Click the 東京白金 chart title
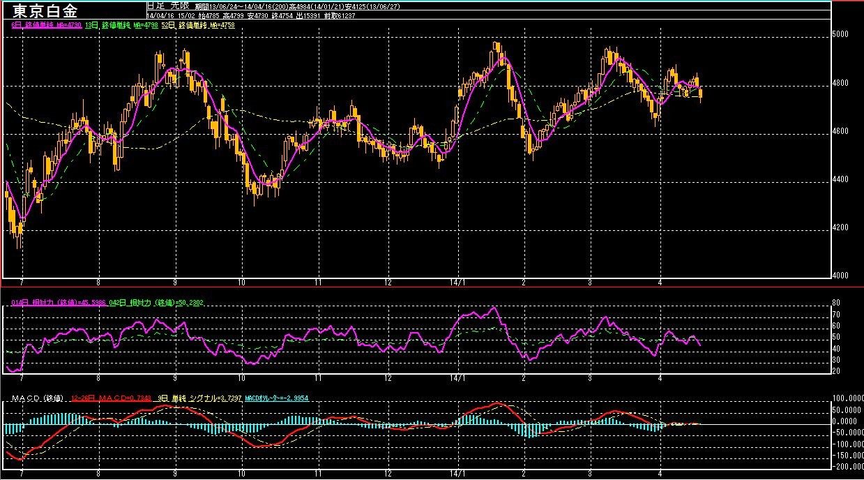The image size is (864, 480). [x=45, y=11]
